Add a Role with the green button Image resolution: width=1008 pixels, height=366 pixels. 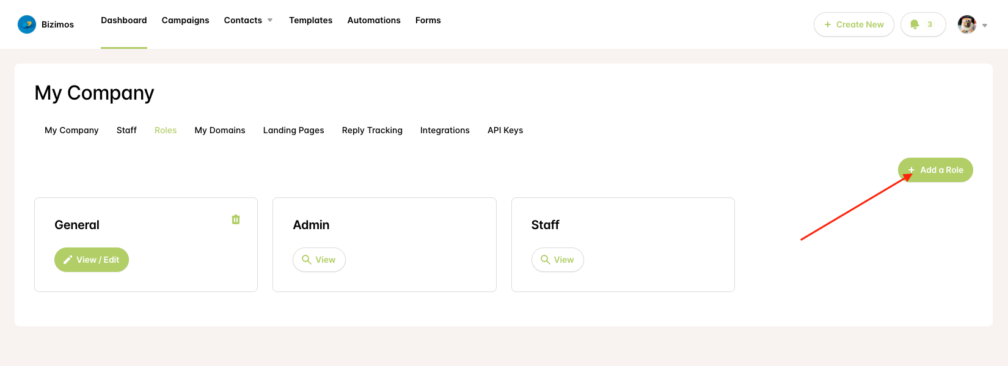click(935, 170)
